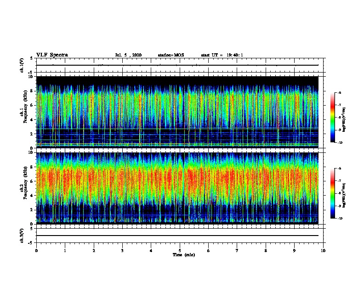Click the "7" minute tick on time axis

click(237, 251)
